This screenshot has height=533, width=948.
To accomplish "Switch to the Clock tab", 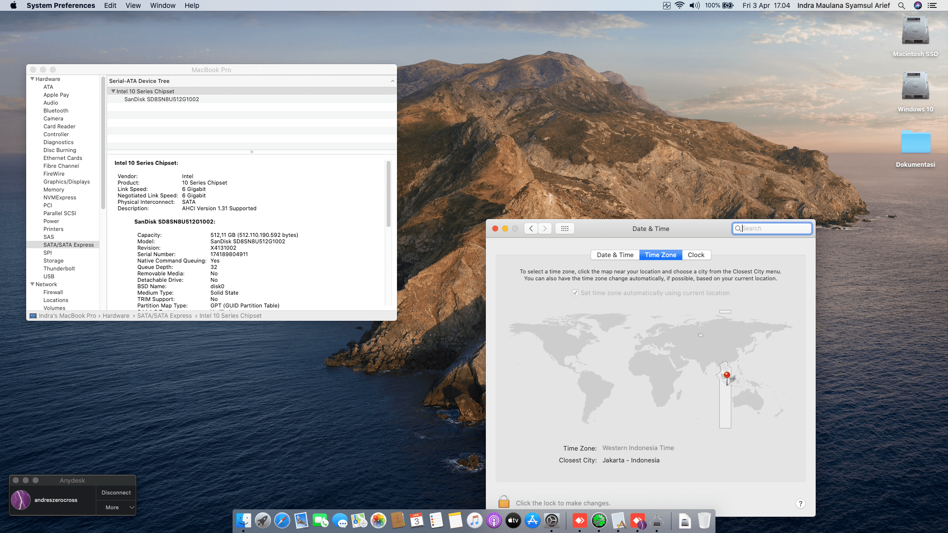I will (696, 255).
